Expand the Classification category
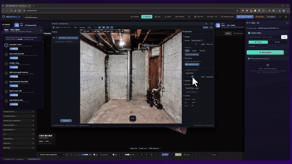The width and height of the screenshot is (292, 164). click(18, 116)
